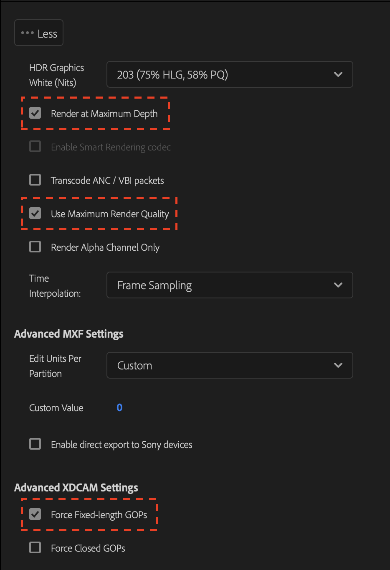Click the blue Custom Value hot text
The width and height of the screenshot is (390, 570).
pyautogui.click(x=119, y=407)
